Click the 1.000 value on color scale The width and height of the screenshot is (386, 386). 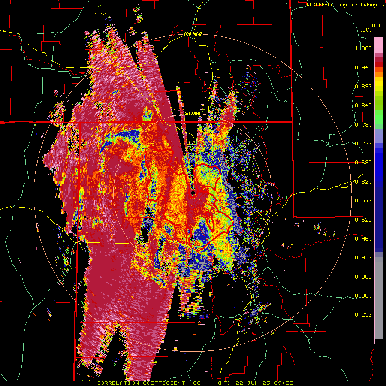(363, 48)
